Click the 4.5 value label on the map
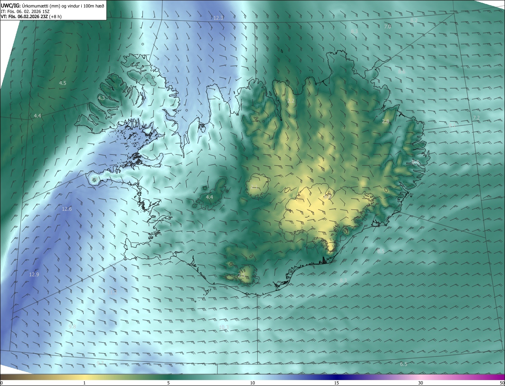 (x=63, y=83)
